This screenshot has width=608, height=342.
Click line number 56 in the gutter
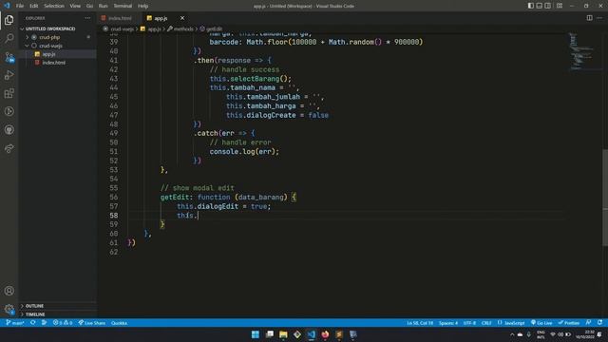[x=114, y=198]
